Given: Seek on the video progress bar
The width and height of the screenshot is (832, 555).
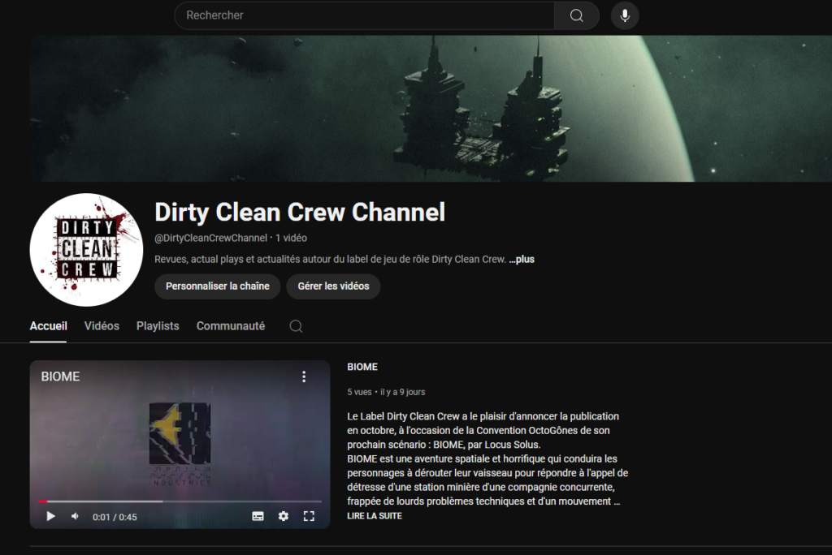Looking at the screenshot, I should pos(180,501).
